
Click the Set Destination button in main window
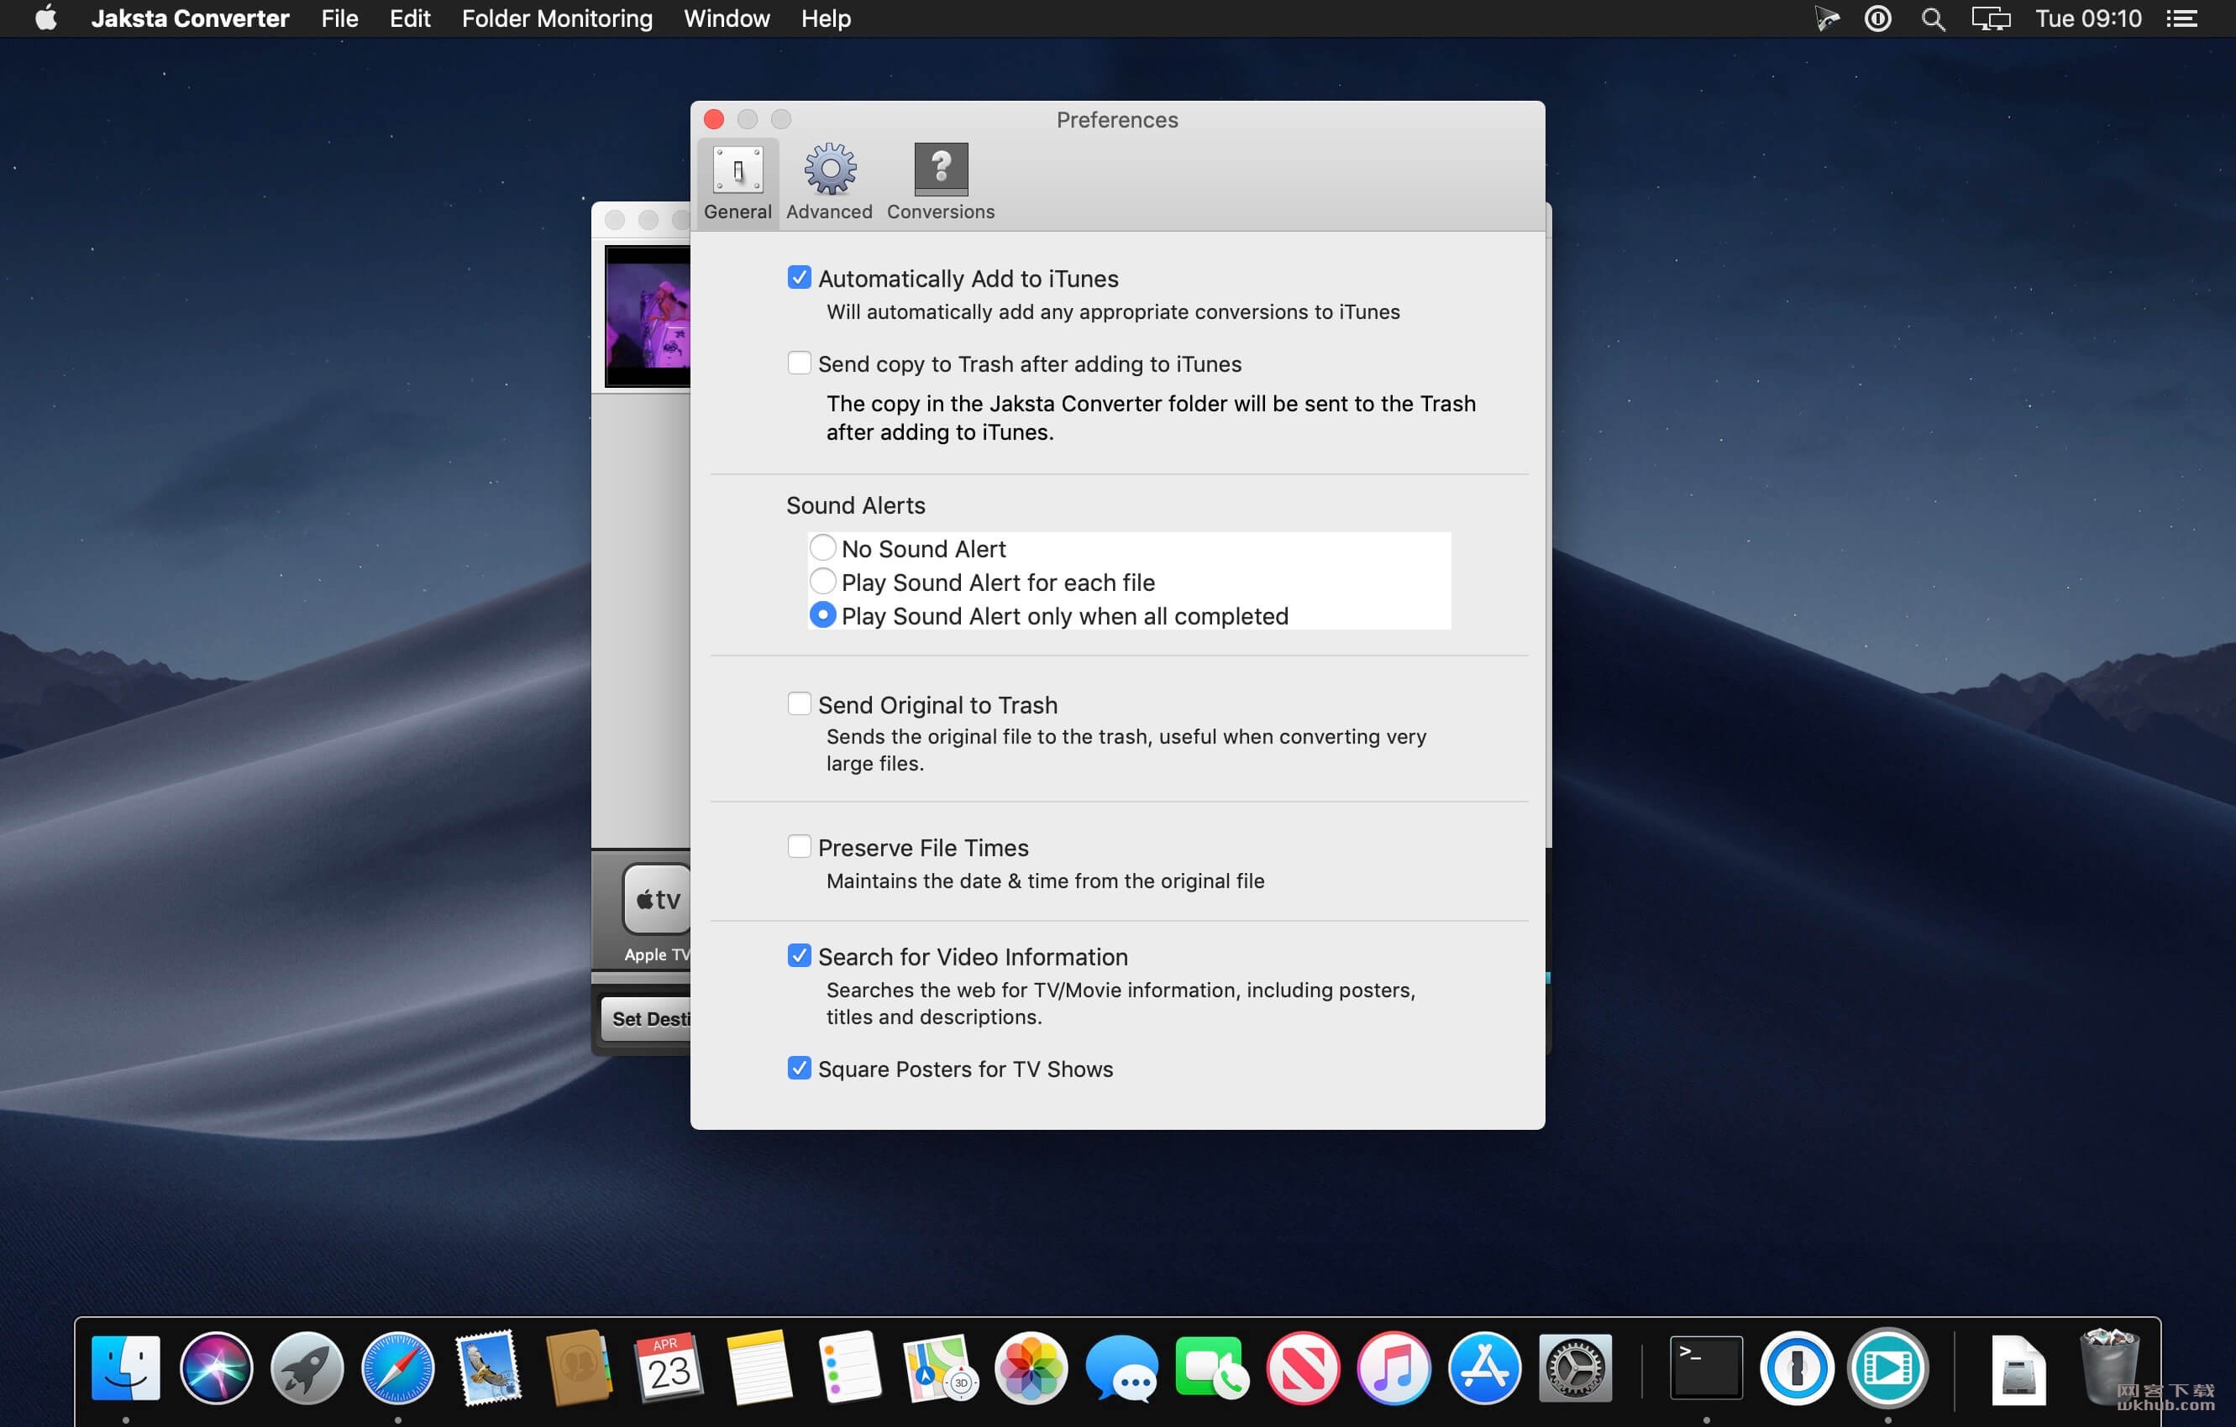pyautogui.click(x=646, y=1019)
